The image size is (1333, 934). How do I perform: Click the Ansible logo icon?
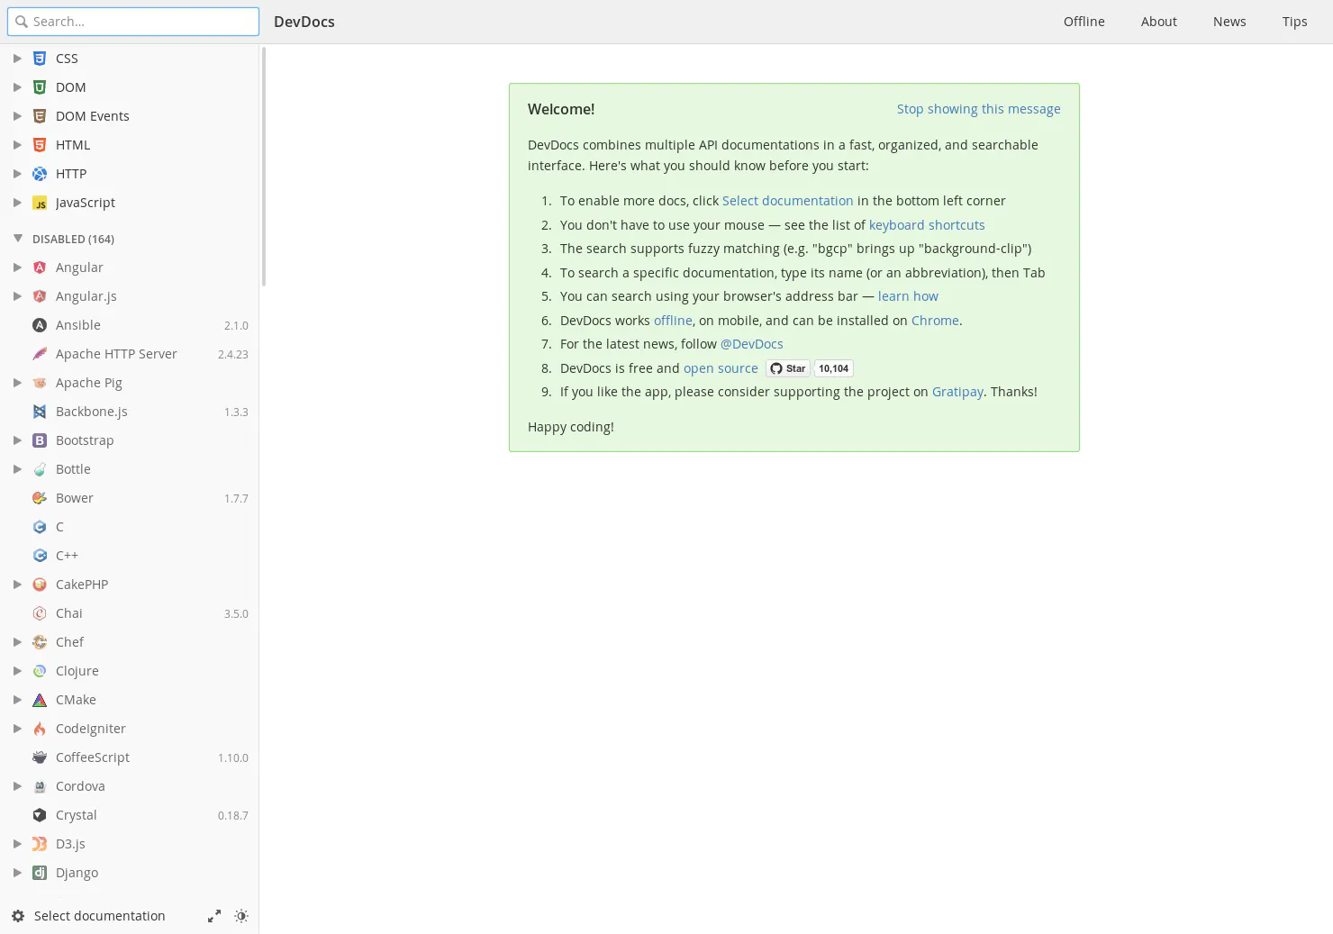(x=40, y=325)
